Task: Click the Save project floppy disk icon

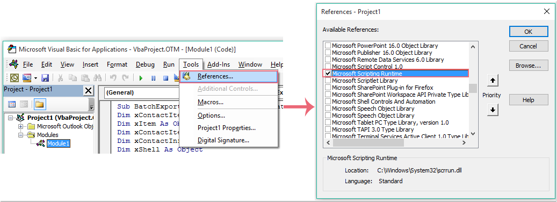Action: tap(45, 78)
